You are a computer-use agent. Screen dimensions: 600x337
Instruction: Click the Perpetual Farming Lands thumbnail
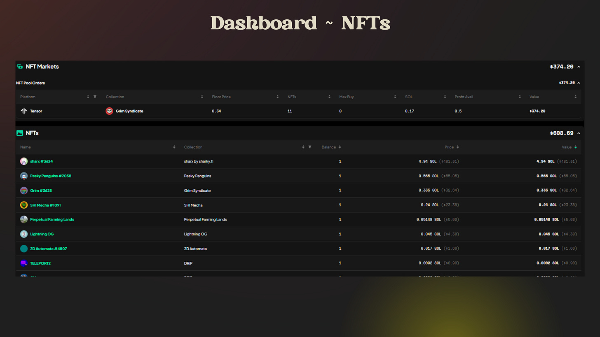coord(24,219)
